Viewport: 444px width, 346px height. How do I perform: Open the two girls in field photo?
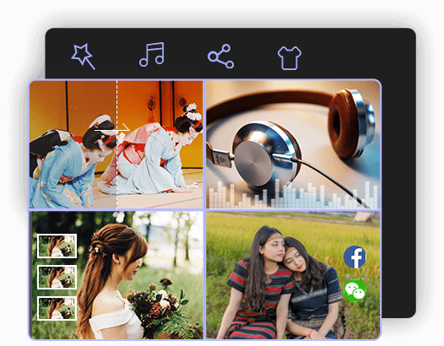click(293, 274)
